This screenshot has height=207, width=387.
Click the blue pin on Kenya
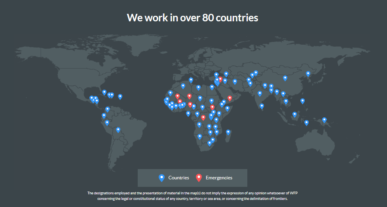click(219, 114)
